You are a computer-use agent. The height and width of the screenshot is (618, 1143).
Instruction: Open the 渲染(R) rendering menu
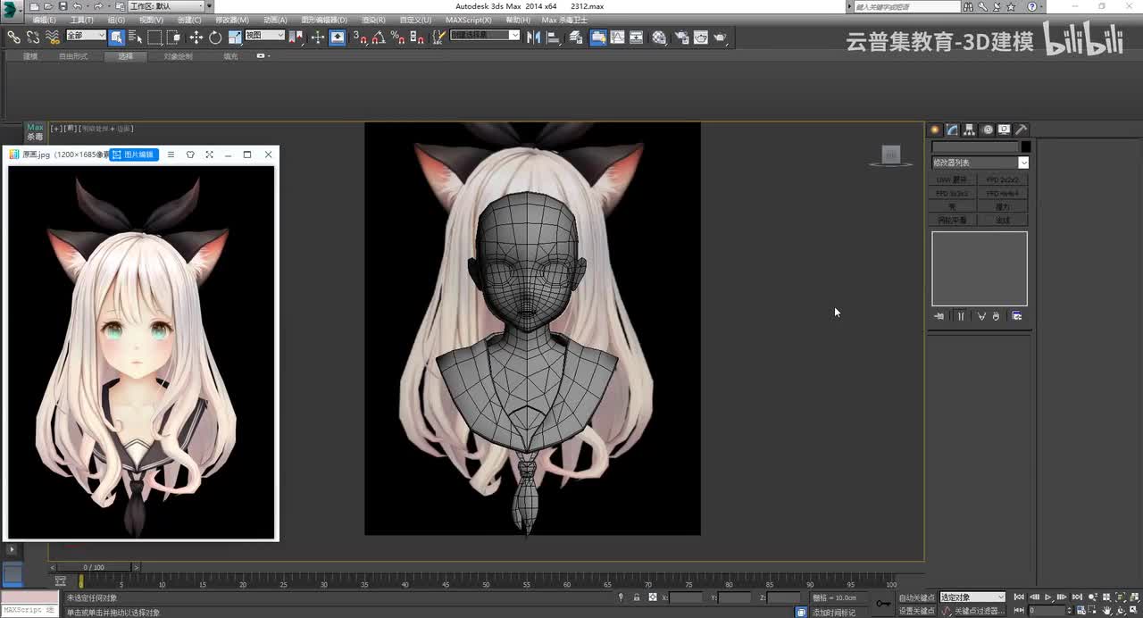pyautogui.click(x=373, y=20)
